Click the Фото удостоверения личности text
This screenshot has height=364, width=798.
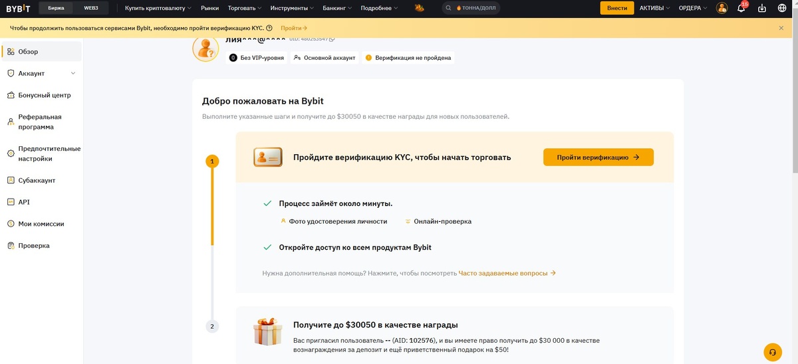coord(338,221)
